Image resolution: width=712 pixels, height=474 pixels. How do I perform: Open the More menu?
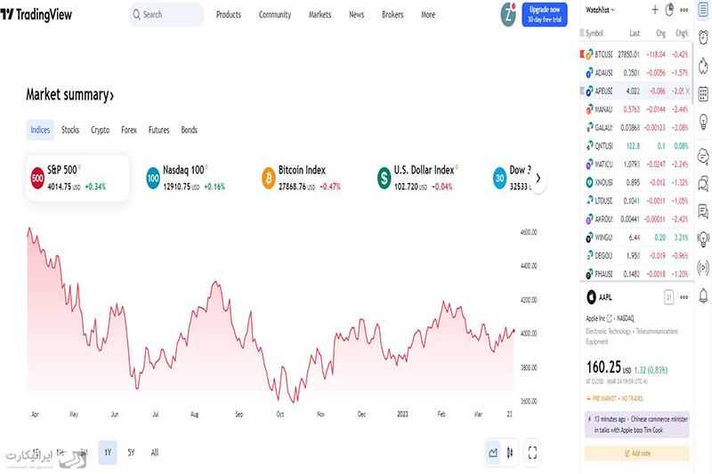tap(428, 14)
